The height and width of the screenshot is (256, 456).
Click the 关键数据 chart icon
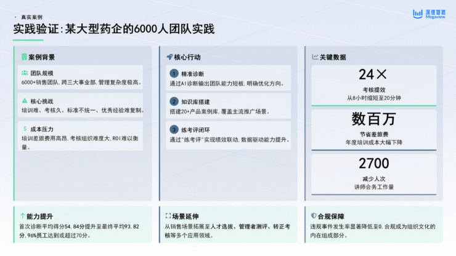click(315, 57)
